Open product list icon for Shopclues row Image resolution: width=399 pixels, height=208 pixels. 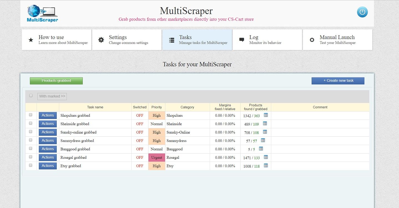click(x=266, y=115)
